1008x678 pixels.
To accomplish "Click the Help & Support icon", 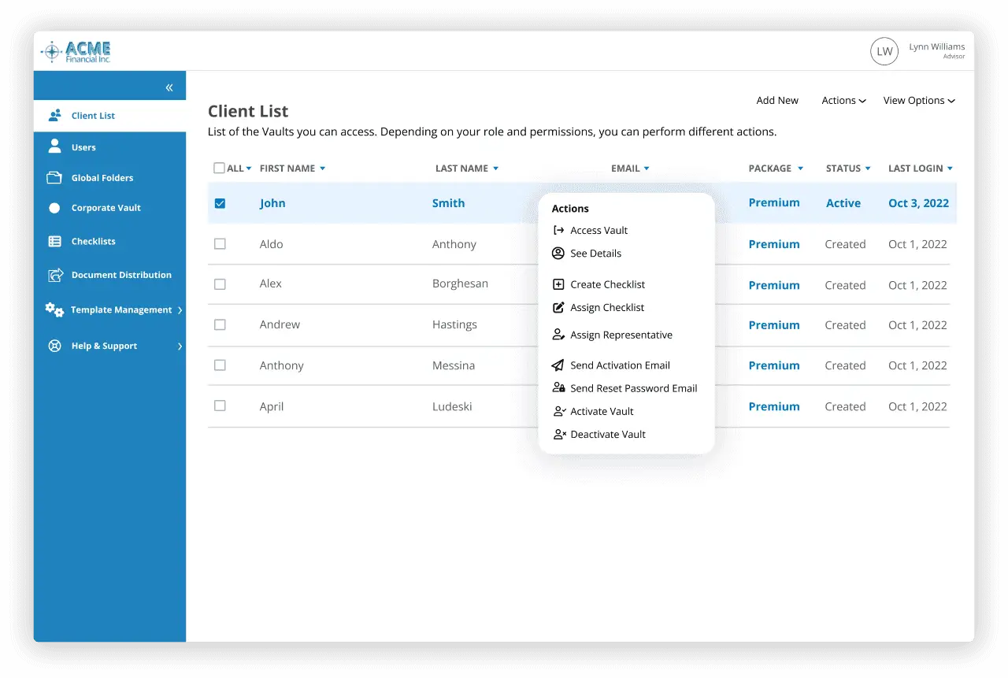I will click(54, 346).
